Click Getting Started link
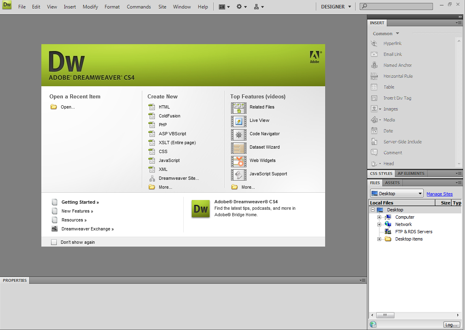This screenshot has width=465, height=330. (x=80, y=202)
